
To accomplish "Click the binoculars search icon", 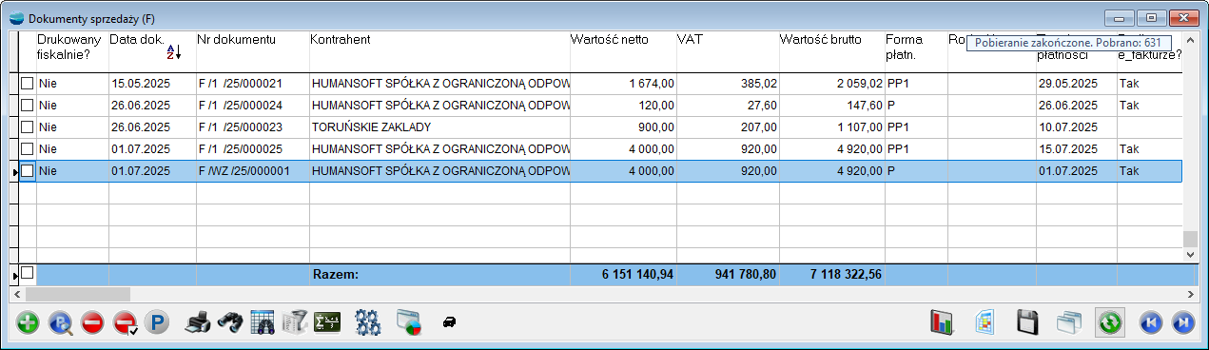I will (230, 322).
